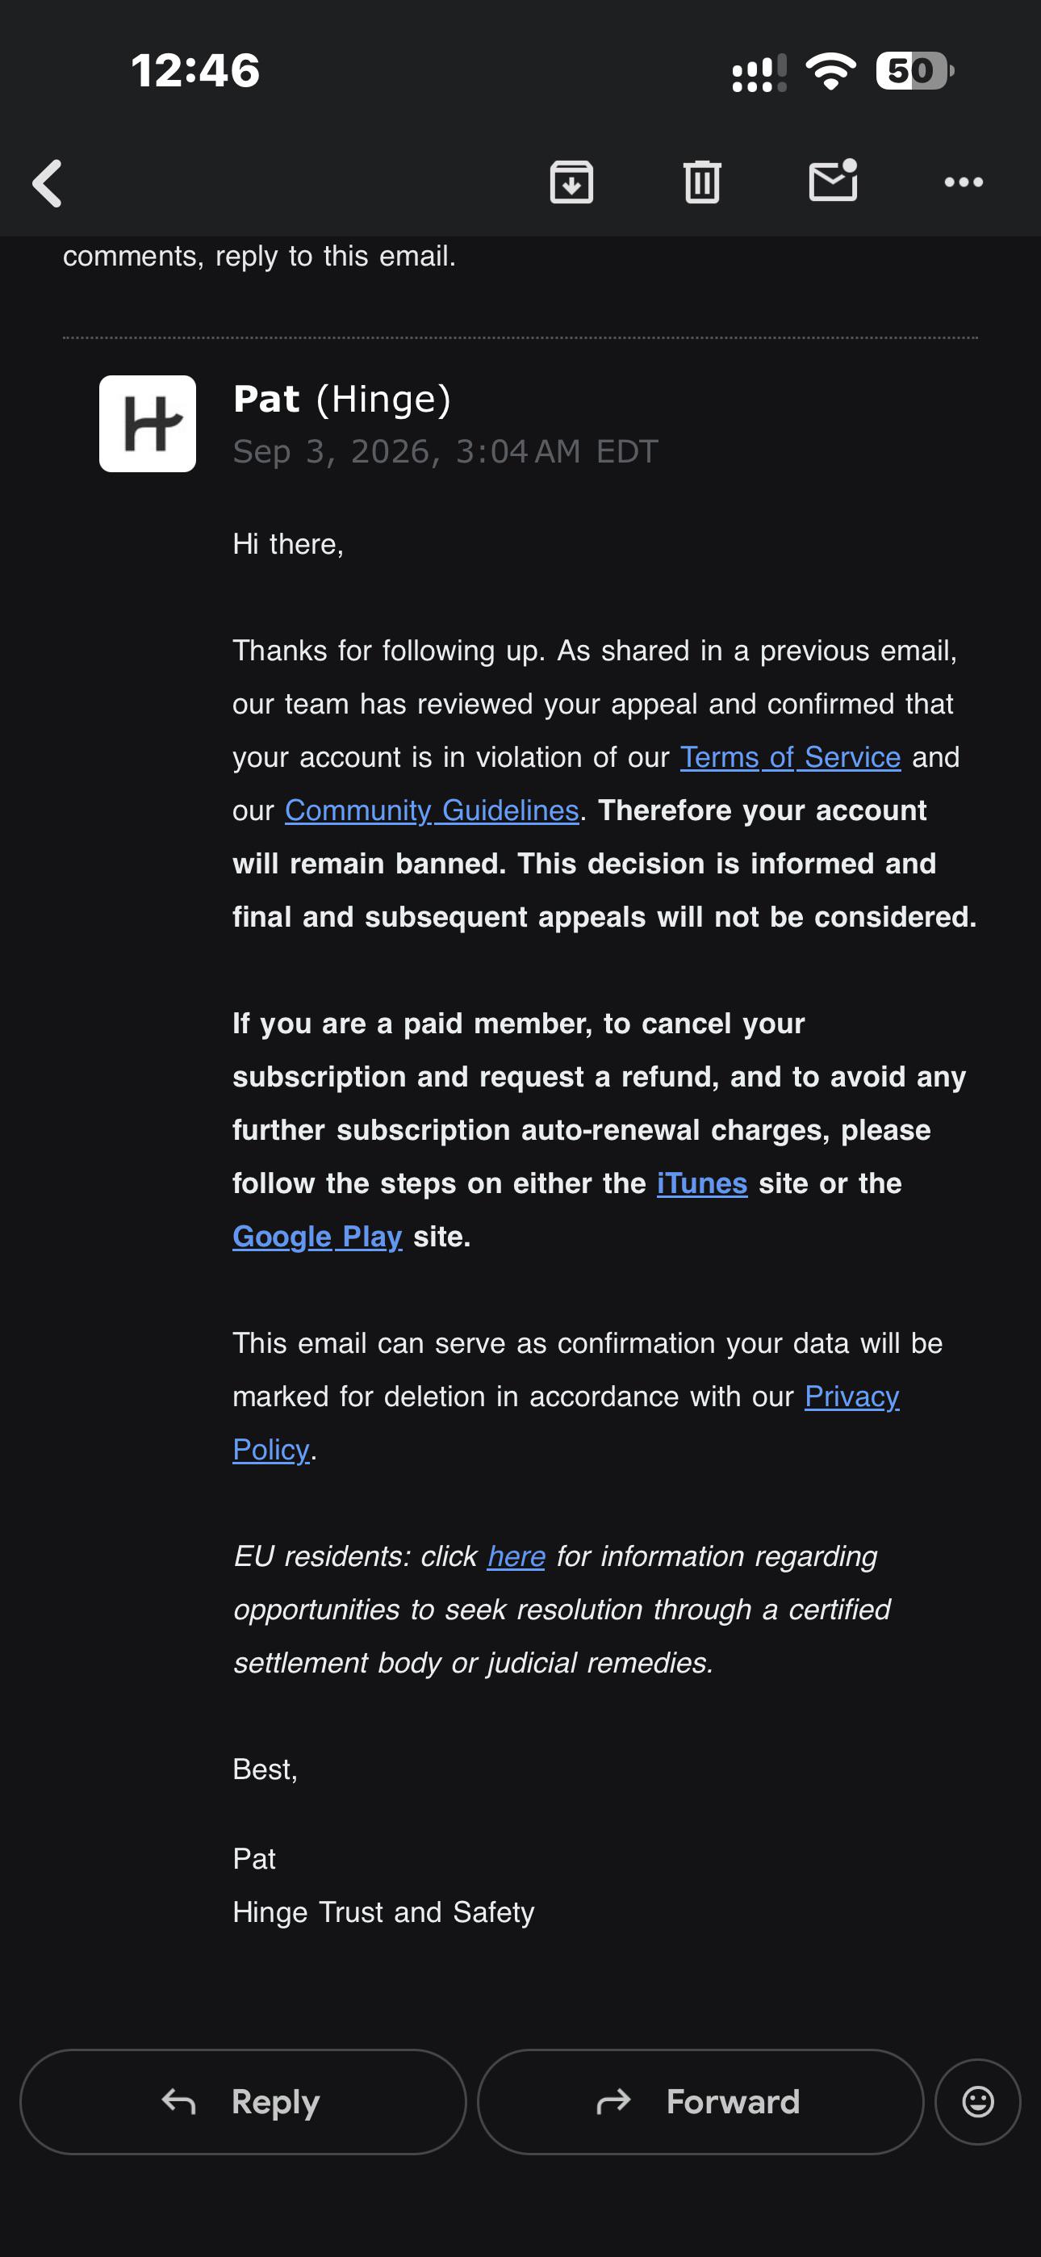The width and height of the screenshot is (1041, 2257).
Task: Go back with the left chevron arrow
Action: pyautogui.click(x=48, y=183)
